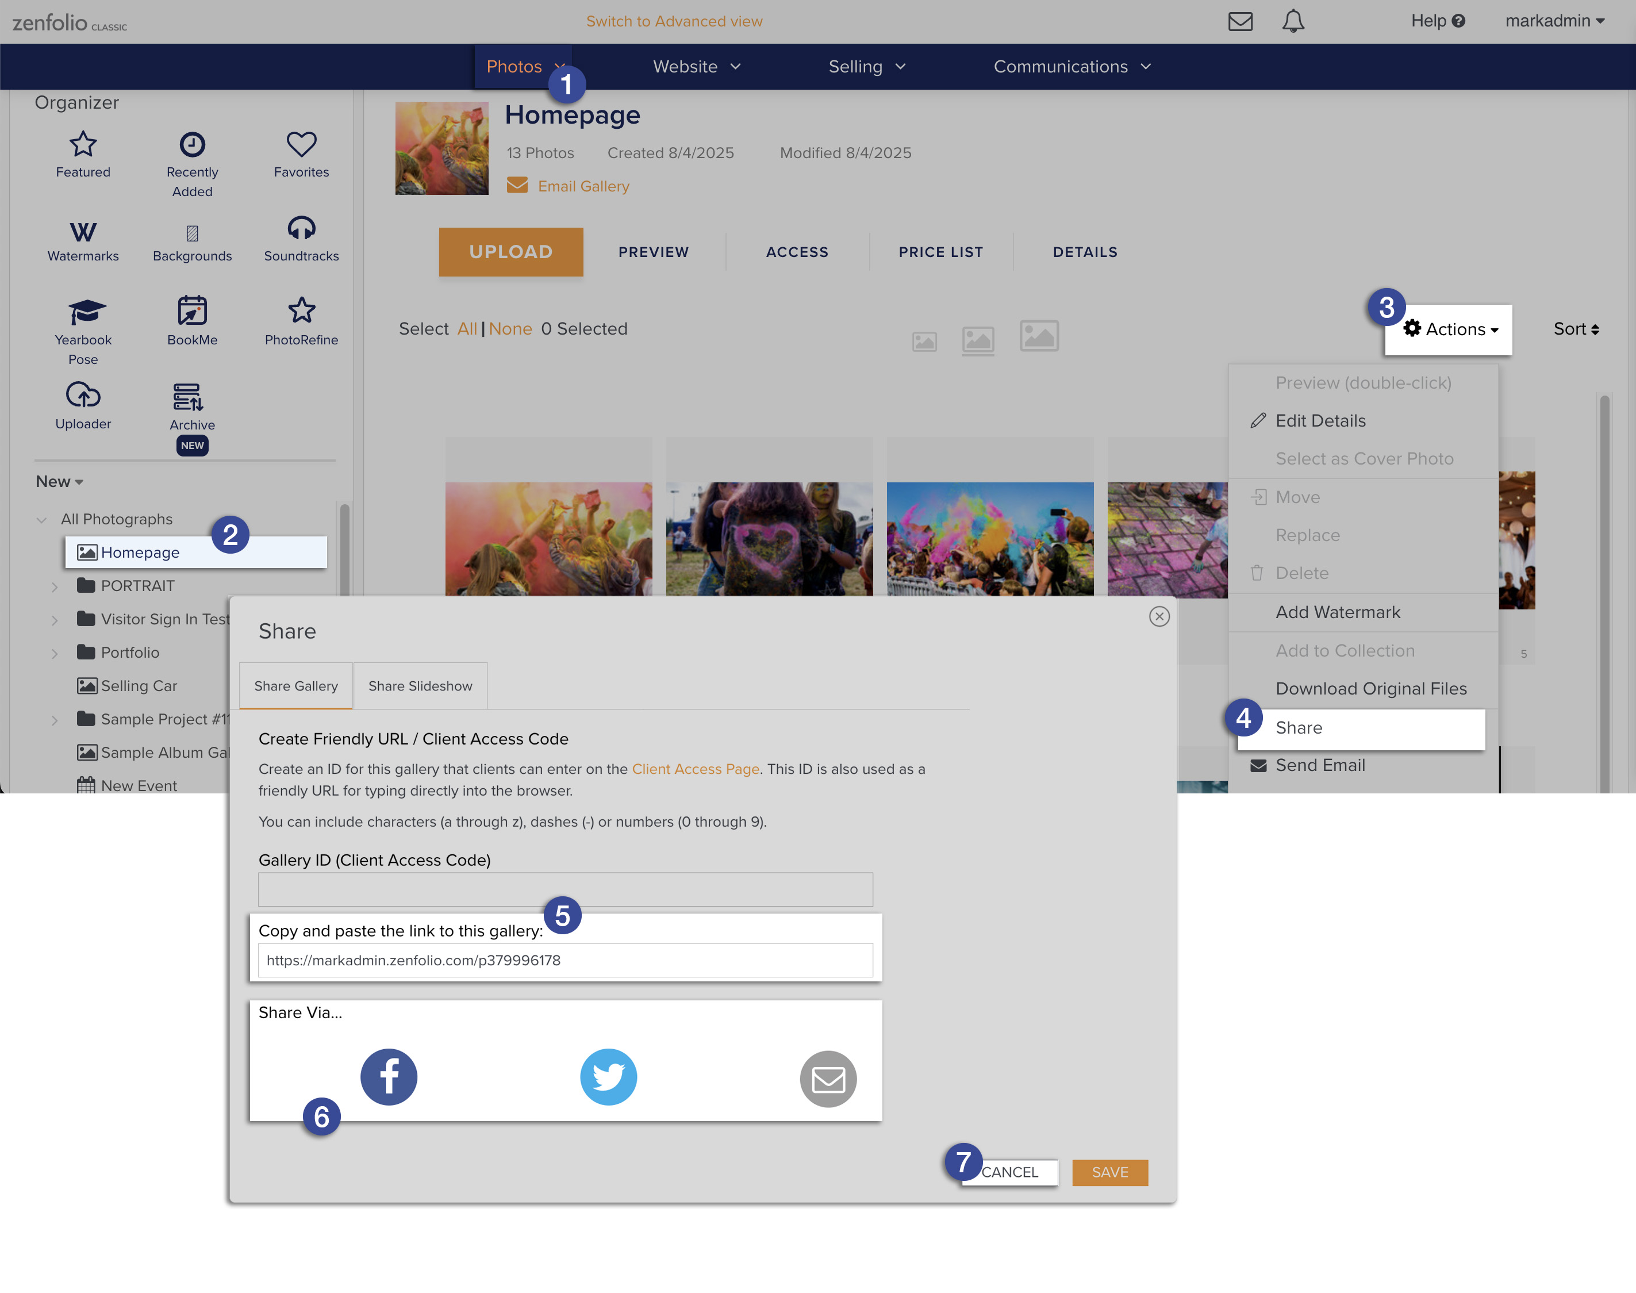1636x1293 pixels.
Task: Click the gallery link URL field
Action: pyautogui.click(x=565, y=961)
